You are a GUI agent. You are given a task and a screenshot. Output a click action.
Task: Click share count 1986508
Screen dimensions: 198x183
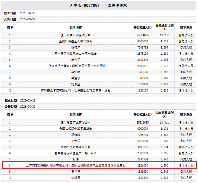tap(143, 72)
